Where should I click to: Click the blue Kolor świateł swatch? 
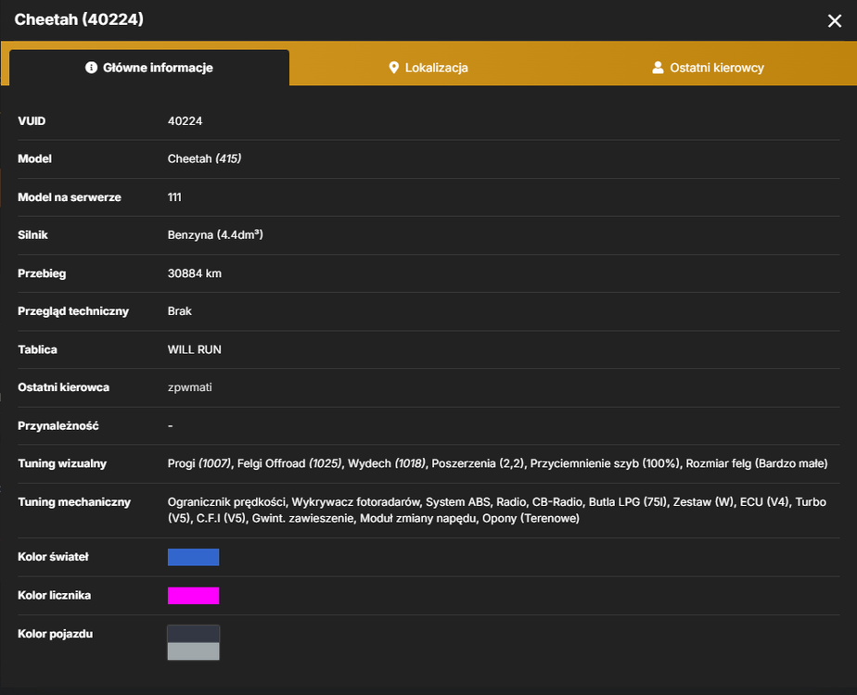click(x=194, y=557)
